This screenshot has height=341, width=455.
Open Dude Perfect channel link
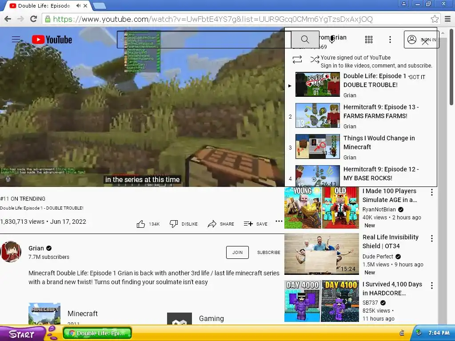[378, 256]
